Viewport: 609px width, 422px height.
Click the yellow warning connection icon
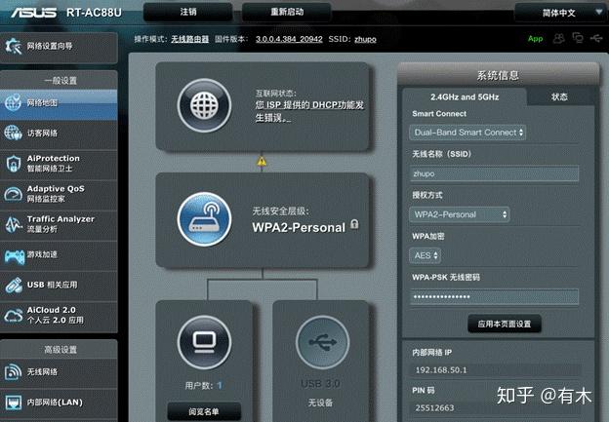coord(262,162)
